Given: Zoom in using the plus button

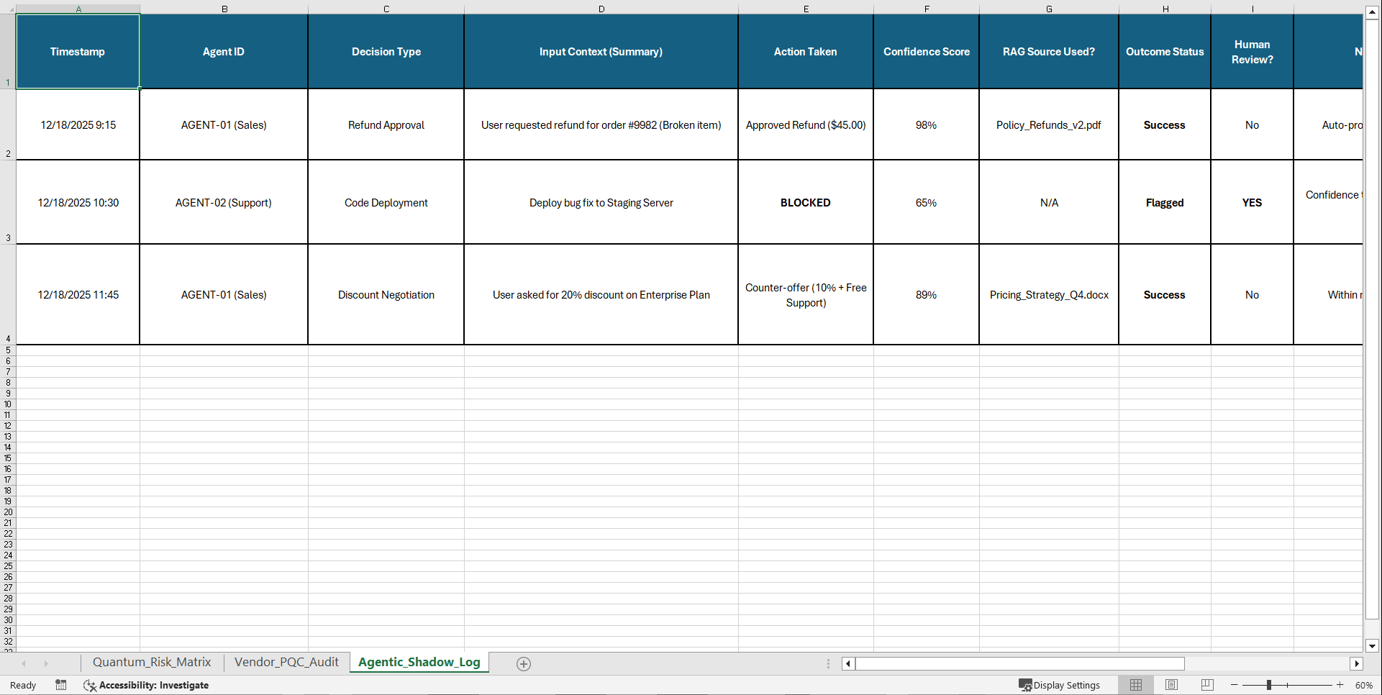Looking at the screenshot, I should click(1340, 685).
